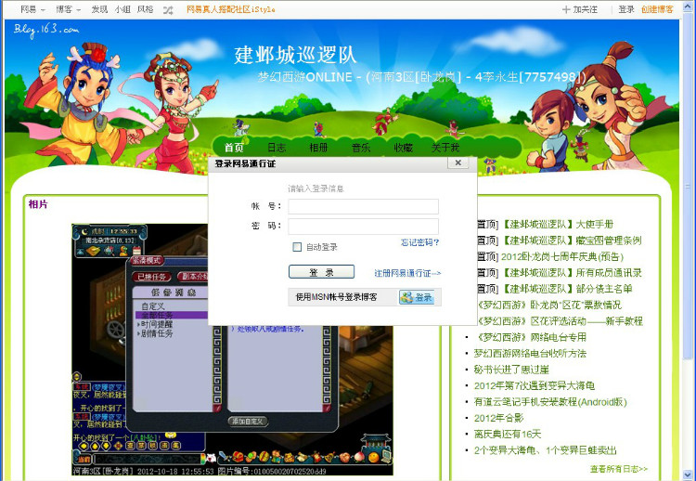Click 登录 in the top right bar

pyautogui.click(x=626, y=9)
